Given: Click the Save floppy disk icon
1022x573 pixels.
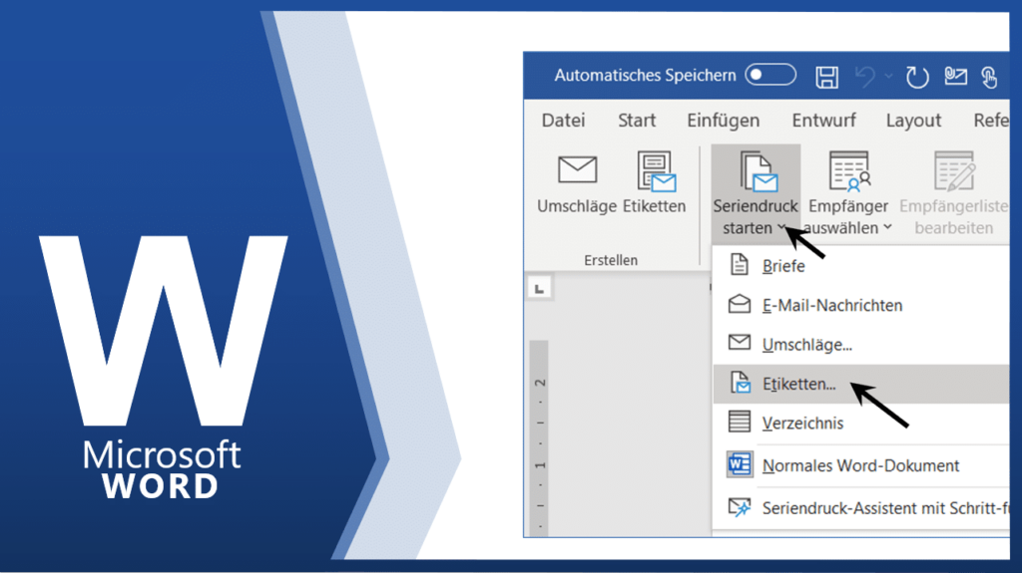Looking at the screenshot, I should point(826,77).
